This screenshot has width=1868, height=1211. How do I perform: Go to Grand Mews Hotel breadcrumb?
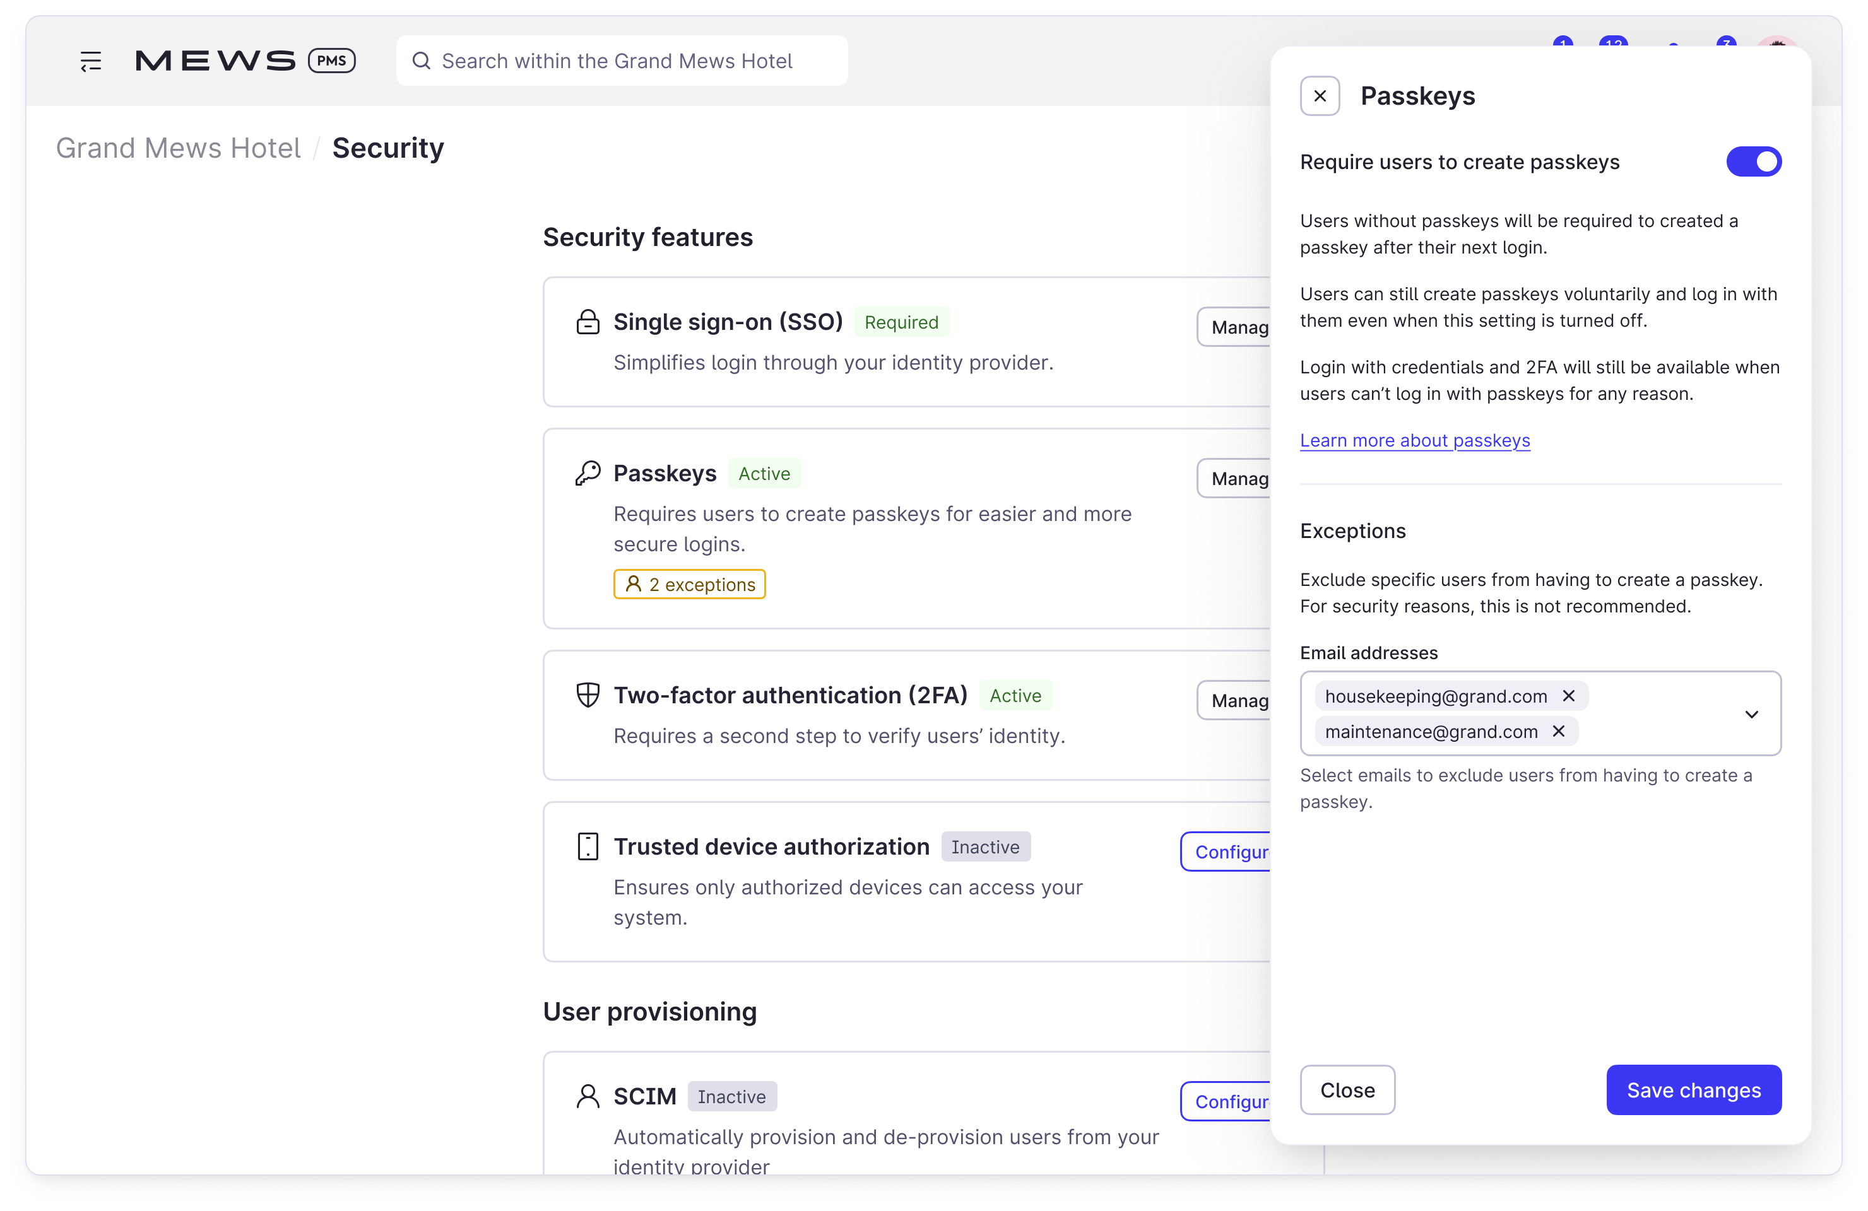(x=178, y=148)
